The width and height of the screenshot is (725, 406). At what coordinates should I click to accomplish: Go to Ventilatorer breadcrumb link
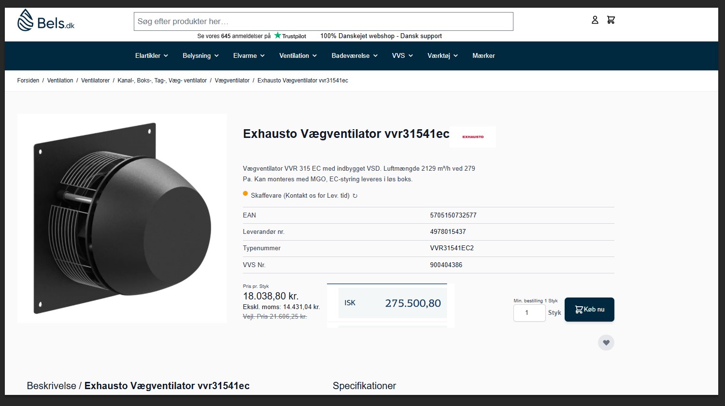(x=95, y=81)
